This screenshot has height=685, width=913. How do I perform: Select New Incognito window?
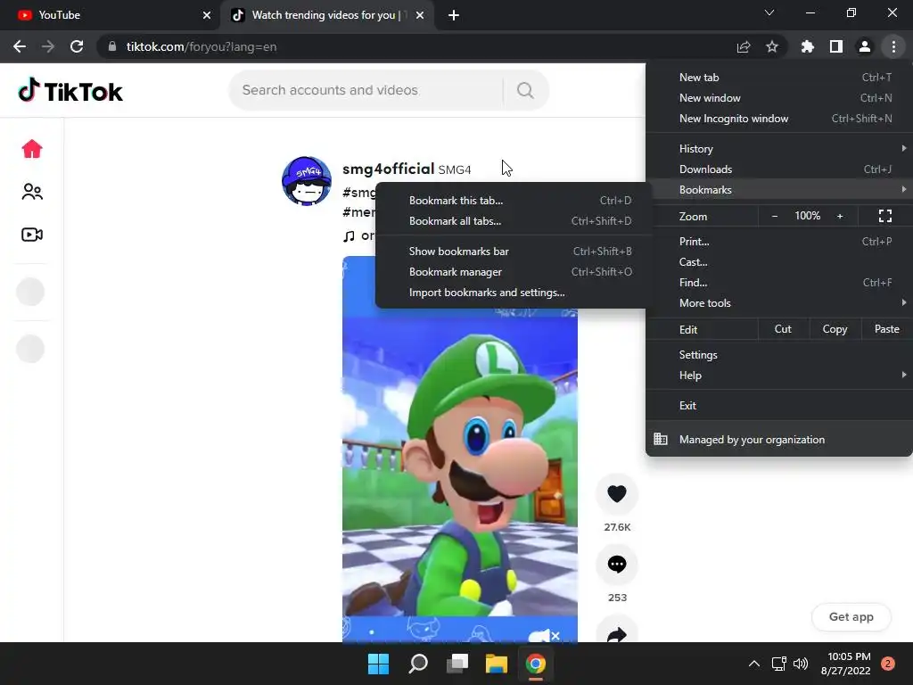coord(779,119)
